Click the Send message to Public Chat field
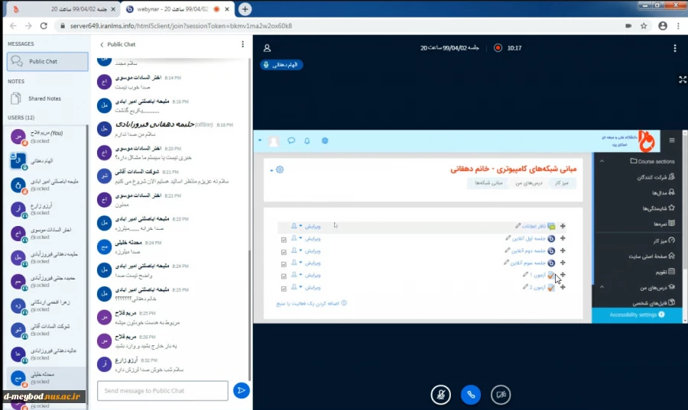 pos(162,391)
